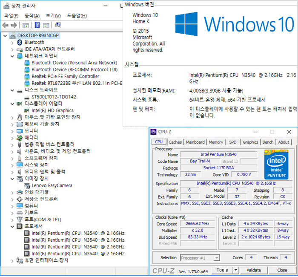
Task: Click the 사운드, 비디오 및 게임 컨트롤러 icon
Action: pos(19,152)
